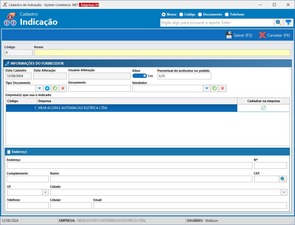
Task: Uncheck Cadastrar na empresa checkbox
Action: click(263, 108)
